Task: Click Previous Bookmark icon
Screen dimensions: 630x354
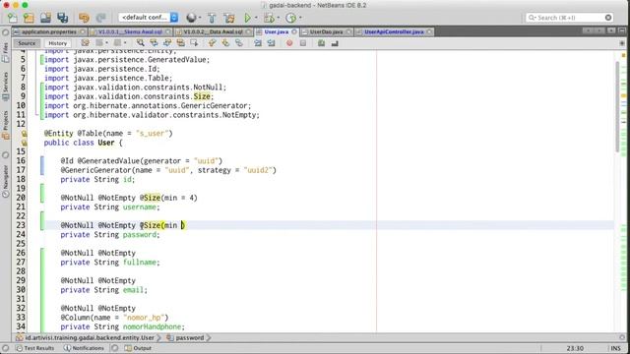Action: [x=213, y=43]
